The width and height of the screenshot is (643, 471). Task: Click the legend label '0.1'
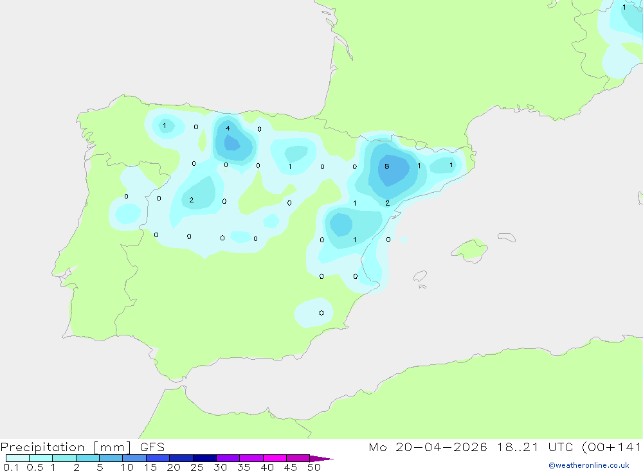point(11,467)
